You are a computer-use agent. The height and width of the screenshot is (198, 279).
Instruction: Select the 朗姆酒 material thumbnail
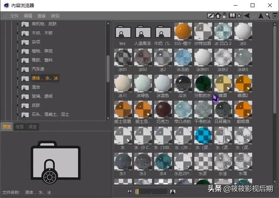tap(243, 109)
